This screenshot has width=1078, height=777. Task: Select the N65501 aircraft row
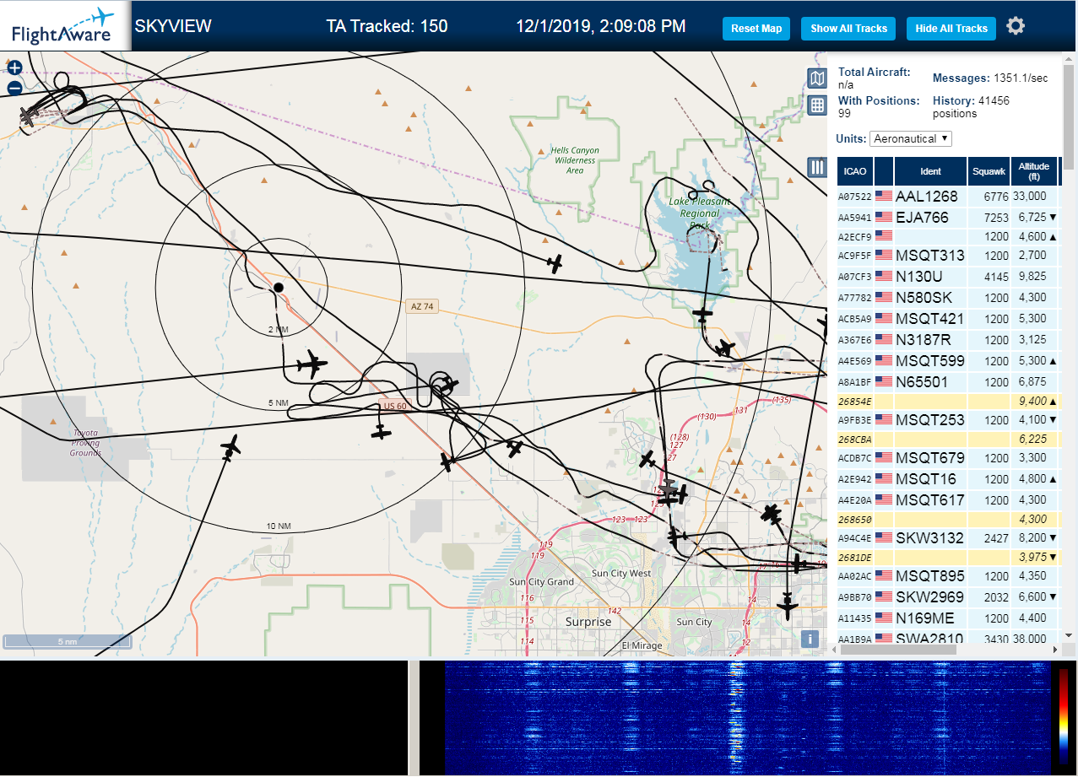tap(947, 381)
